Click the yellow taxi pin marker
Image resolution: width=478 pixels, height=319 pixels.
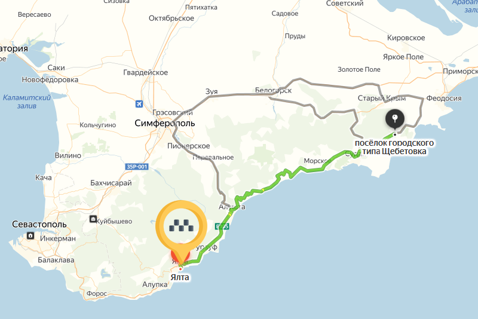(x=182, y=226)
